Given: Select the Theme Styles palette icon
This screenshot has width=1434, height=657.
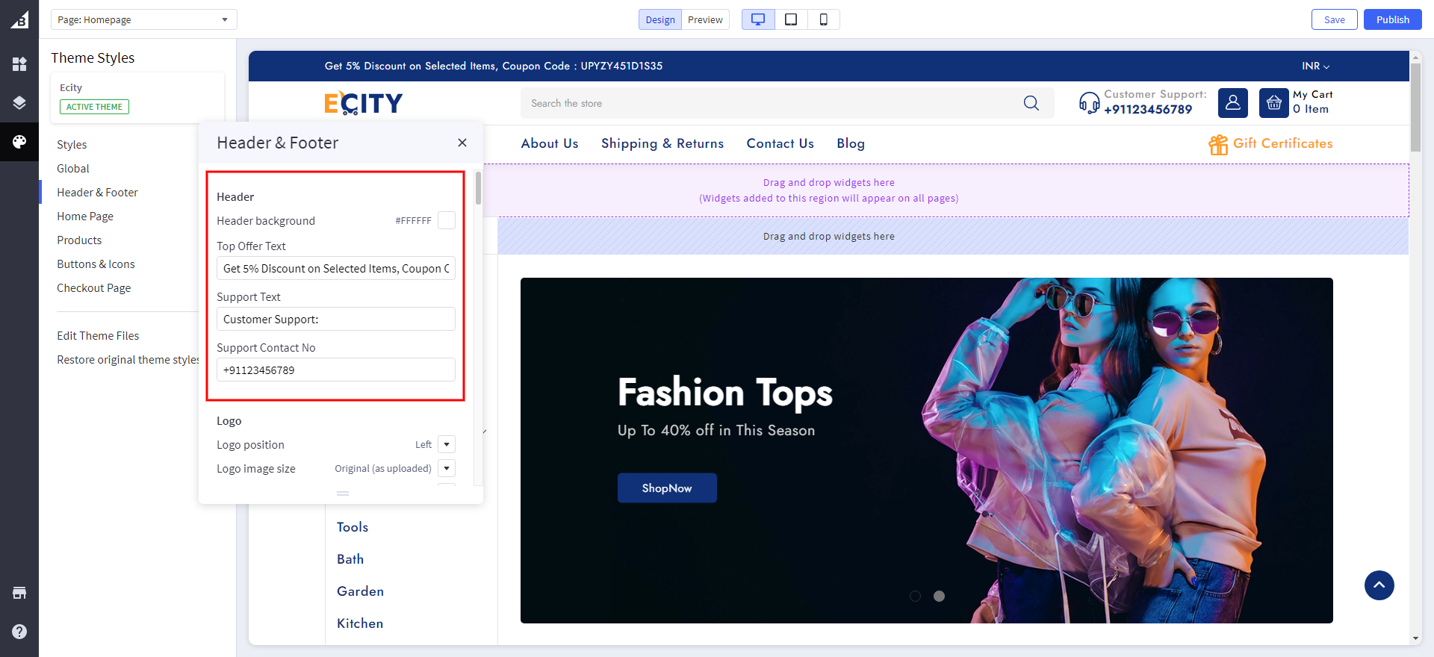Looking at the screenshot, I should 19,142.
